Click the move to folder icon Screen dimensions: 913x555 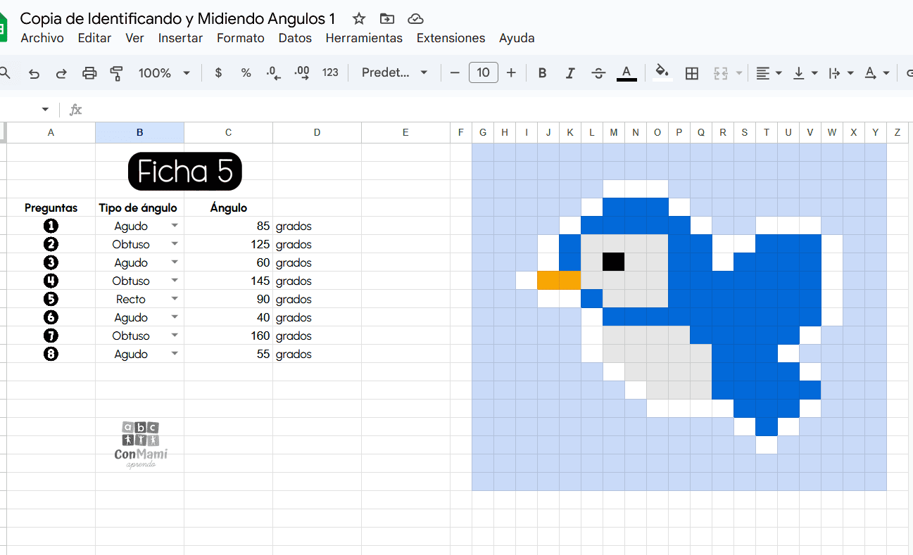[387, 19]
